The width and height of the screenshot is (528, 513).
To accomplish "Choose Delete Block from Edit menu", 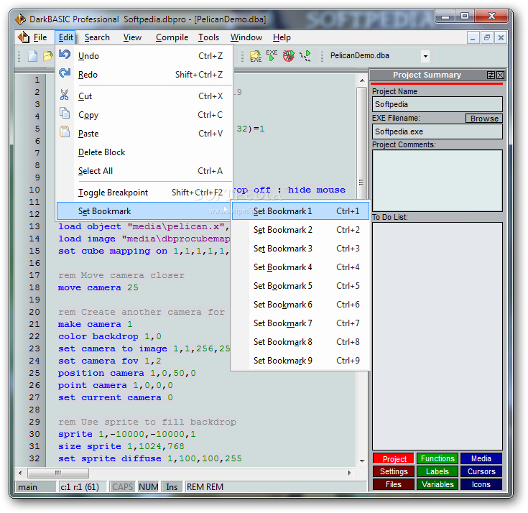I will [x=144, y=152].
